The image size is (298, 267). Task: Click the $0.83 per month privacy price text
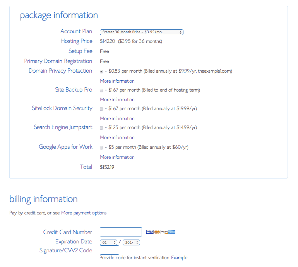point(170,71)
